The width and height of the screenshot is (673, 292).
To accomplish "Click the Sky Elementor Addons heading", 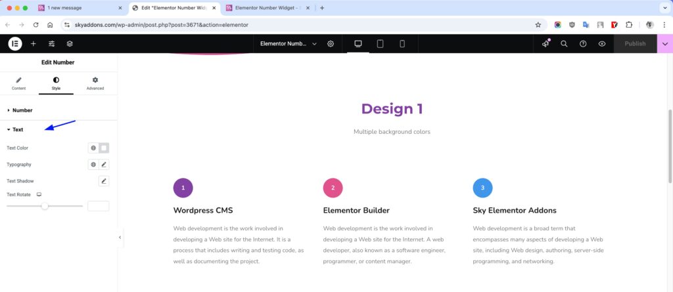I will [515, 211].
